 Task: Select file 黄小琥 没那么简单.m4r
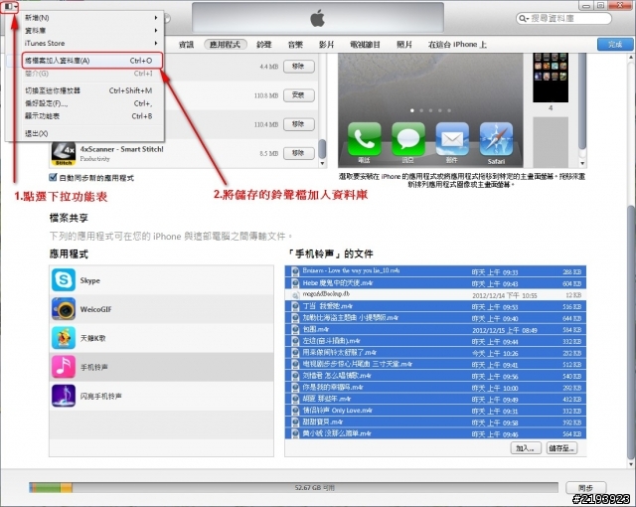point(435,433)
